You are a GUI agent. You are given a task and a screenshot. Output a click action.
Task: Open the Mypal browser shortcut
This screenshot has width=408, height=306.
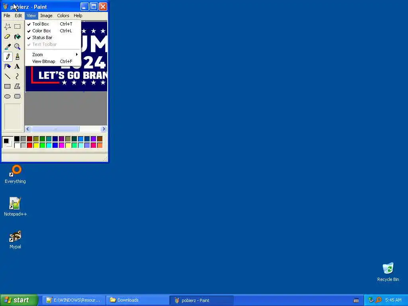15,239
